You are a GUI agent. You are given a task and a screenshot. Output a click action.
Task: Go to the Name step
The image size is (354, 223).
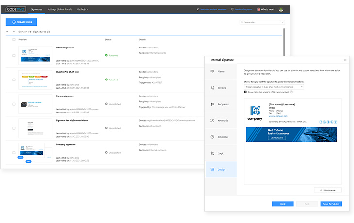(x=221, y=71)
